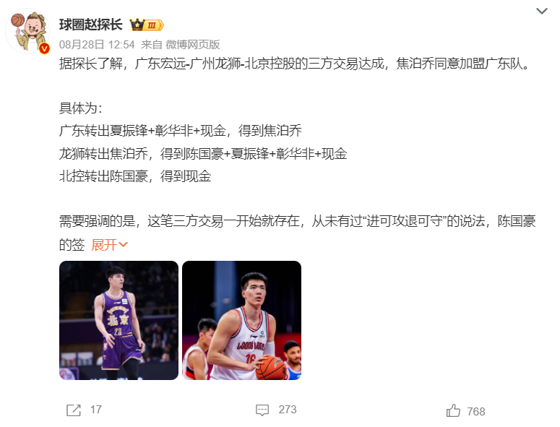
Task: Open the author's cartoon avatar
Action: [27, 31]
